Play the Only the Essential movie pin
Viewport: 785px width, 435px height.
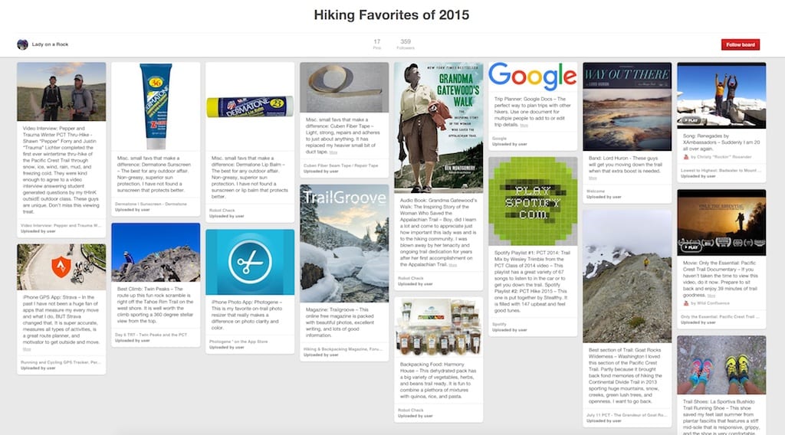721,223
